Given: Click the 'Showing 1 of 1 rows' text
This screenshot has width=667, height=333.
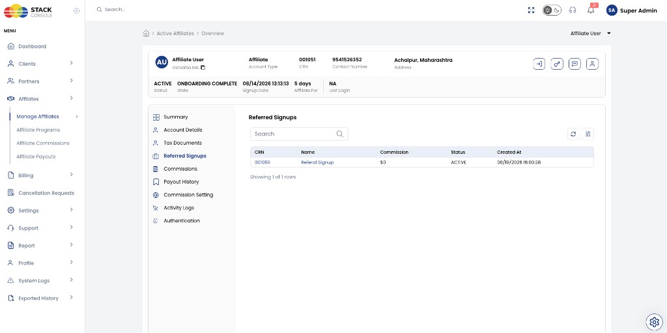Looking at the screenshot, I should pos(273,177).
